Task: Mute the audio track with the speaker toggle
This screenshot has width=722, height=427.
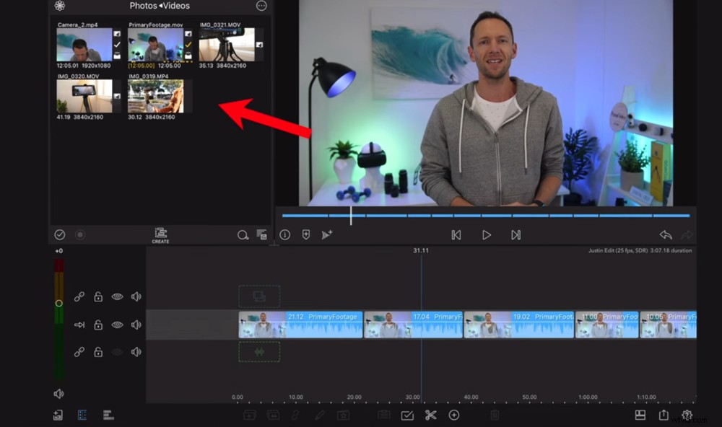Action: (x=136, y=352)
